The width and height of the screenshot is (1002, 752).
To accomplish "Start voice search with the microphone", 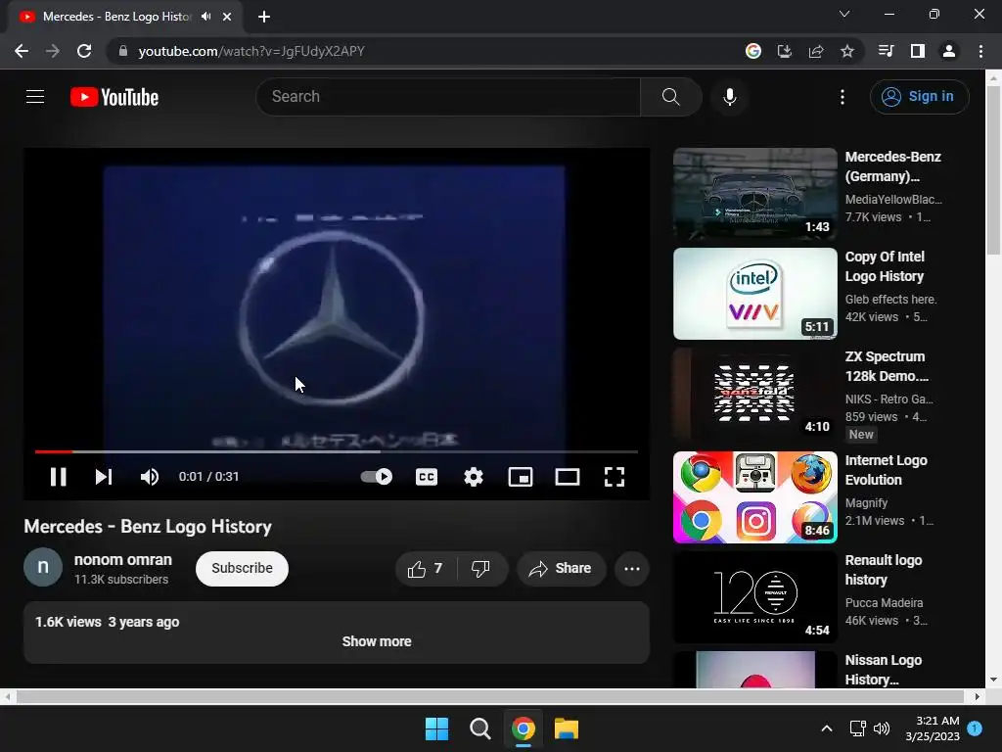I will click(730, 97).
